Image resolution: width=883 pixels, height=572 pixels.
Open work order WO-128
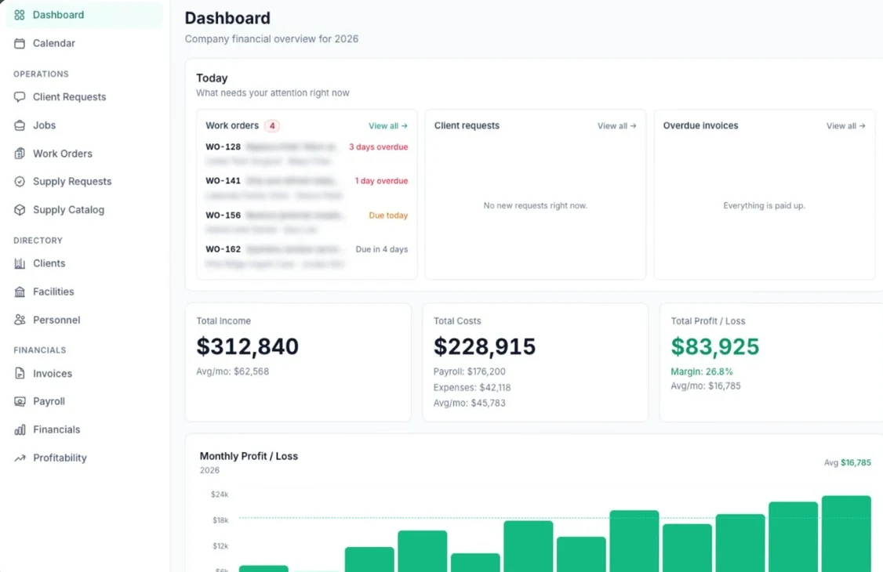point(307,154)
